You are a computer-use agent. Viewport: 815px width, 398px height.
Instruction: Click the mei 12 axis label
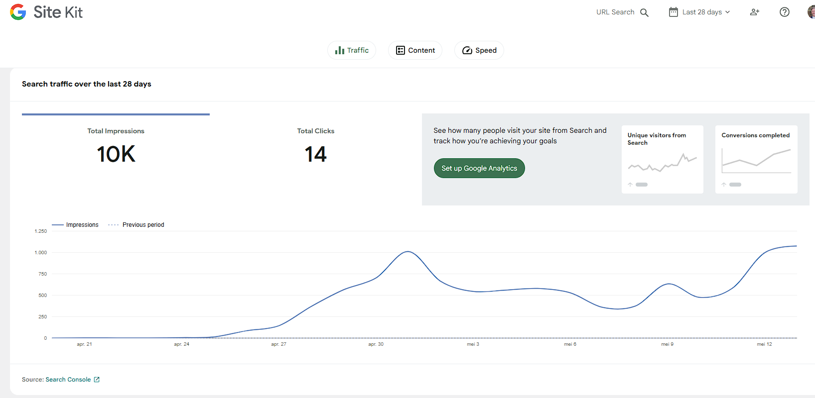tap(764, 344)
